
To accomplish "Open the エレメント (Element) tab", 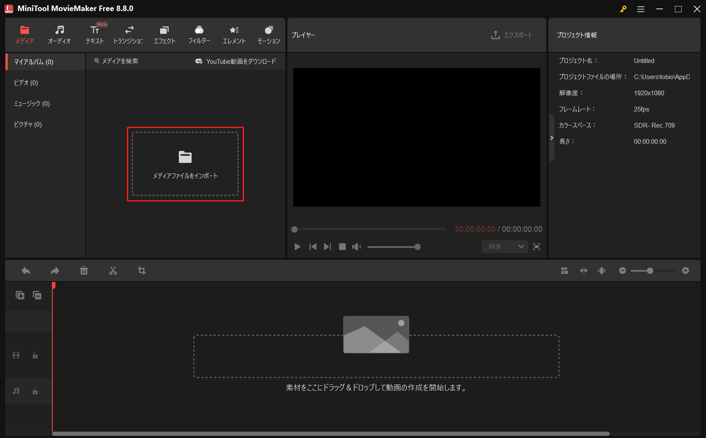I will [x=234, y=35].
